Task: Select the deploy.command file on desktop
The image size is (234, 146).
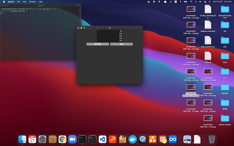Action: pyautogui.click(x=208, y=25)
